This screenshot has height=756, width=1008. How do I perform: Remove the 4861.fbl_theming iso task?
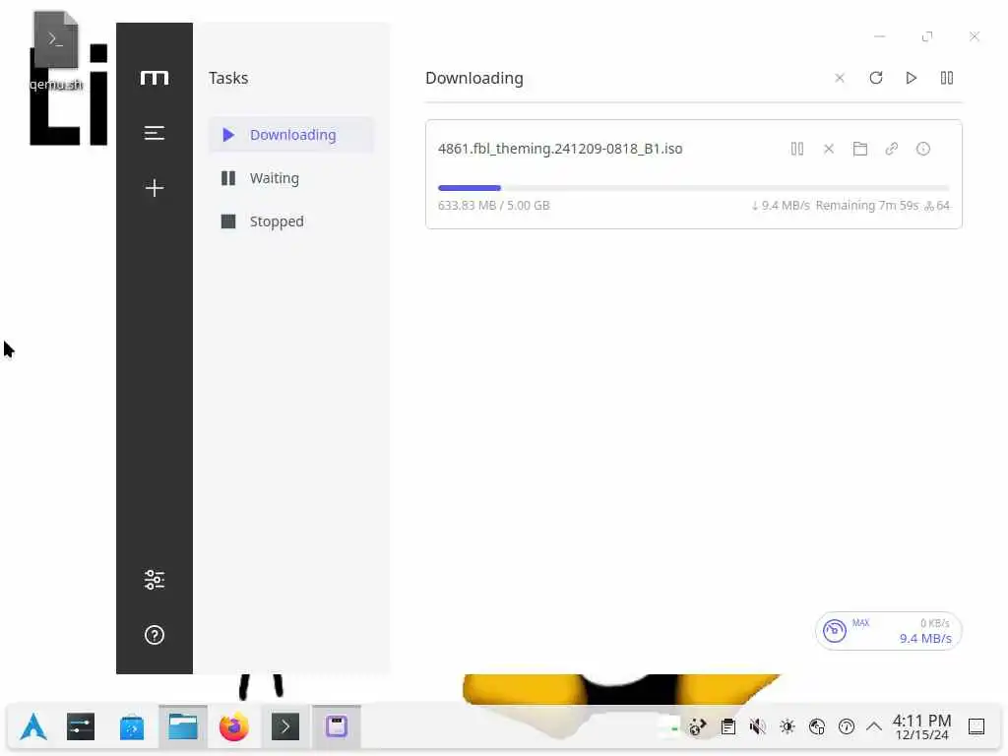click(x=829, y=150)
